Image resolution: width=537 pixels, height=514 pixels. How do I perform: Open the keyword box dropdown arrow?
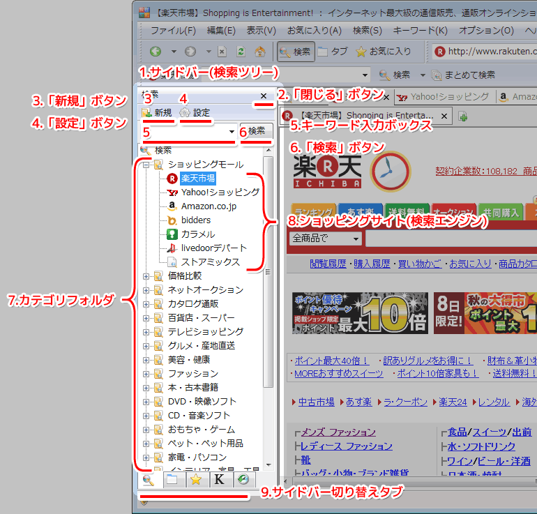[x=232, y=132]
